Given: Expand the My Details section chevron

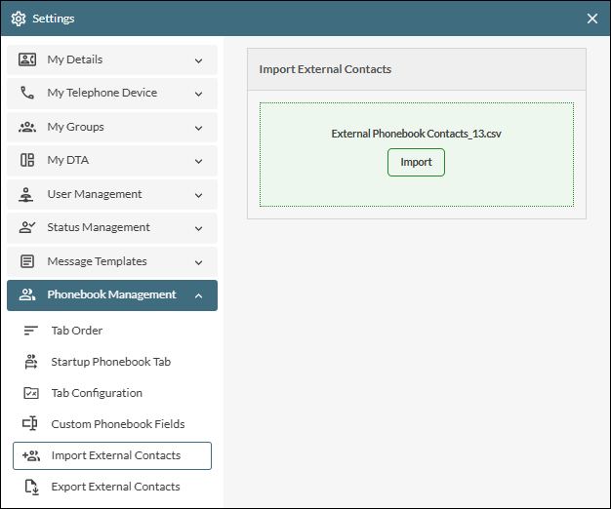Looking at the screenshot, I should [x=198, y=60].
